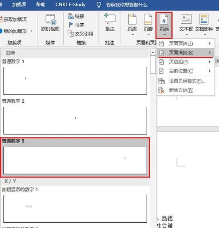Click the 当前位置 menu icon
This screenshot has height=228, width=219.
(162, 71)
